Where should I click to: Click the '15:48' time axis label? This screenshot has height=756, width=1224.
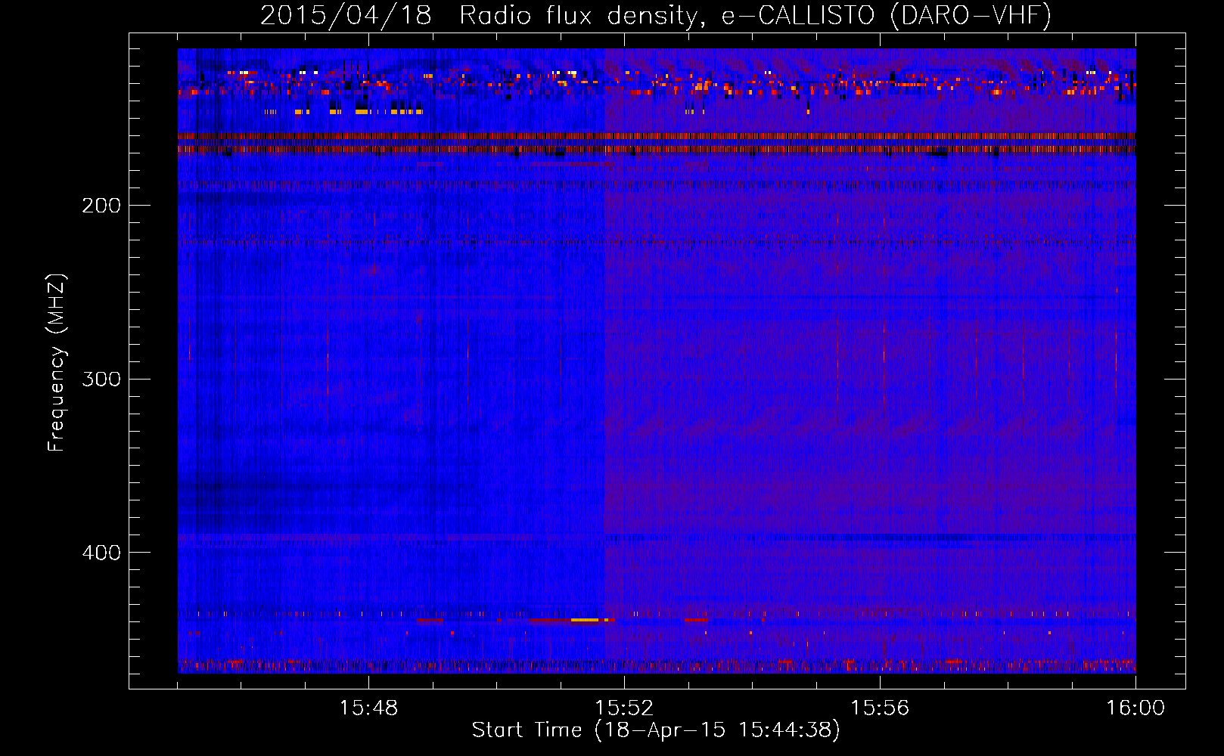click(x=368, y=708)
